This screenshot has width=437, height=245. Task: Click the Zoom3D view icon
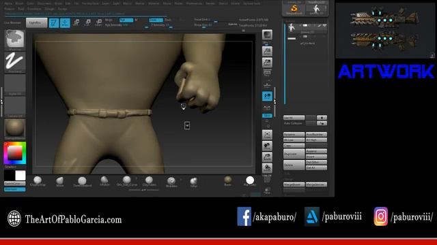(267, 157)
